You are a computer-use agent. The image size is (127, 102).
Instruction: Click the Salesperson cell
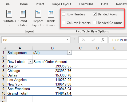point(20,53)
